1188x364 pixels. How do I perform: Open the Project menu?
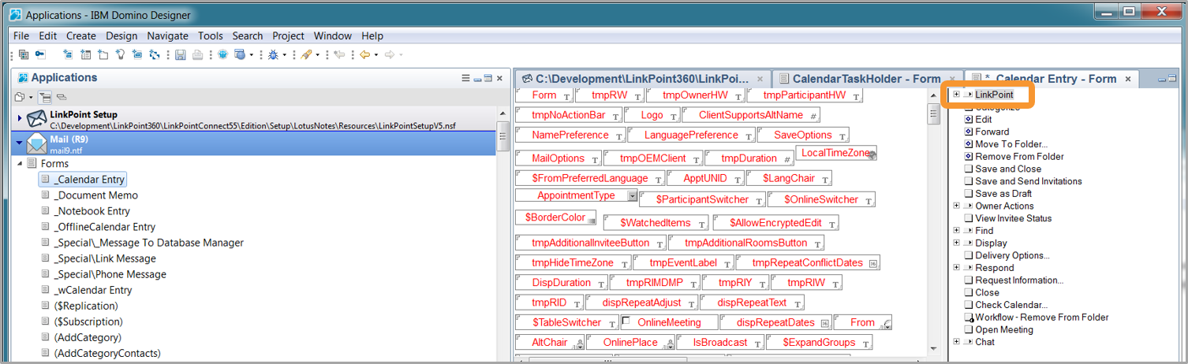[288, 35]
